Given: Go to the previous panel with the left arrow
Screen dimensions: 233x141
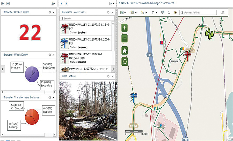Looking at the screenshot, I should pos(2,69).
